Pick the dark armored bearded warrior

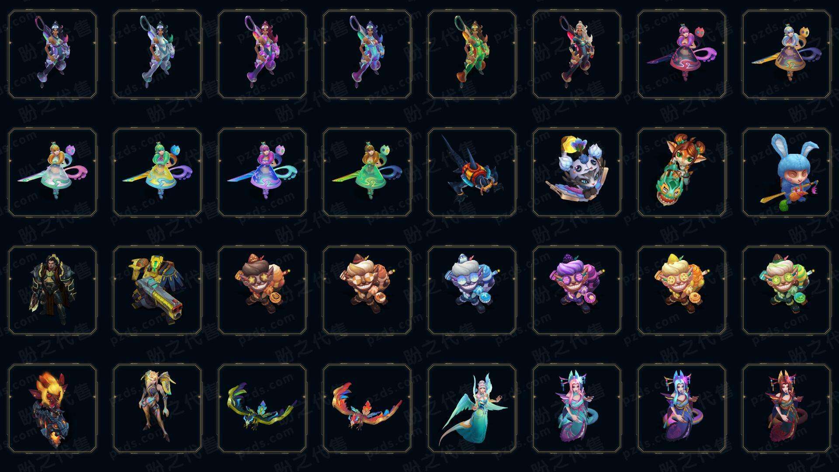pyautogui.click(x=52, y=290)
